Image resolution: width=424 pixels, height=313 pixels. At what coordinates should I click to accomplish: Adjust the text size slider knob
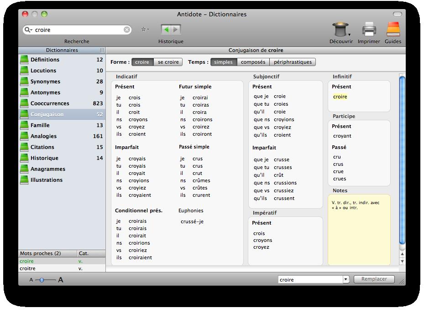pyautogui.click(x=42, y=280)
